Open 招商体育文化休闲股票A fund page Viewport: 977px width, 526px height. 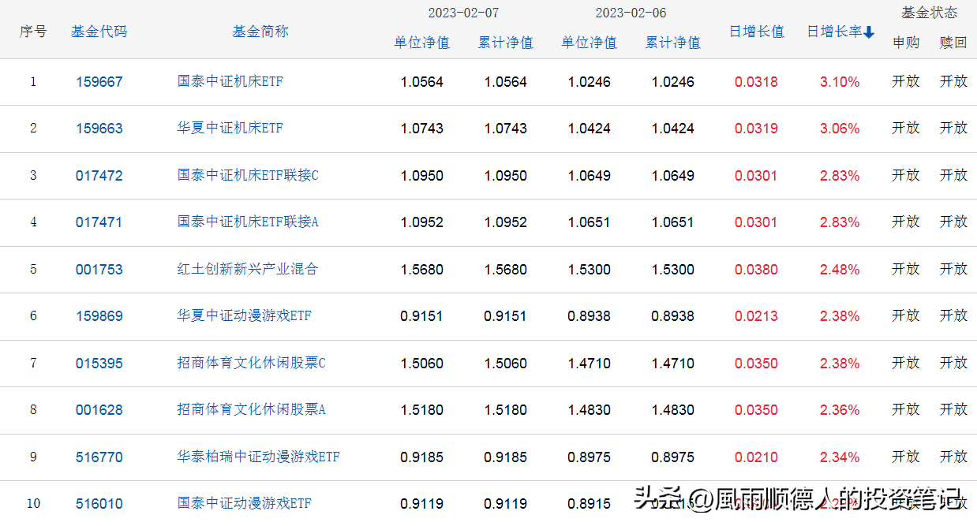252,409
